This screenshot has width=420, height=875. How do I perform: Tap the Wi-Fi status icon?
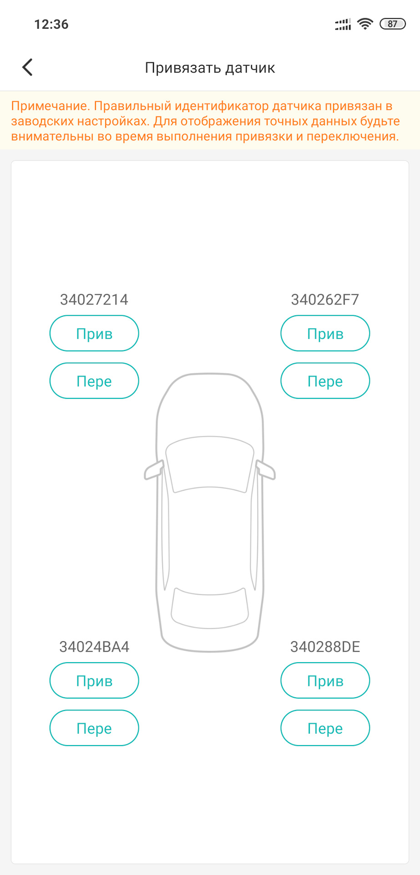coord(365,24)
